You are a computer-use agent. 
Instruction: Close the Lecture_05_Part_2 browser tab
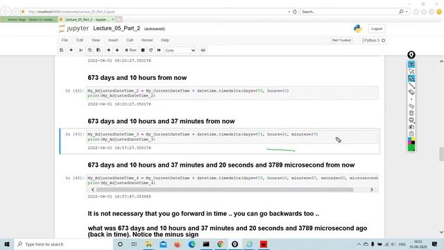(112, 19)
